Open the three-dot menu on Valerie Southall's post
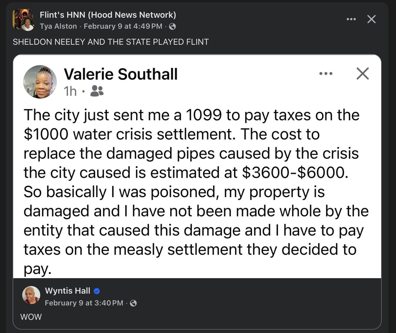The image size is (396, 333). coord(326,74)
